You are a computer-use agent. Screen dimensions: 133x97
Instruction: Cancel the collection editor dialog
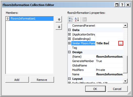coord(117,89)
